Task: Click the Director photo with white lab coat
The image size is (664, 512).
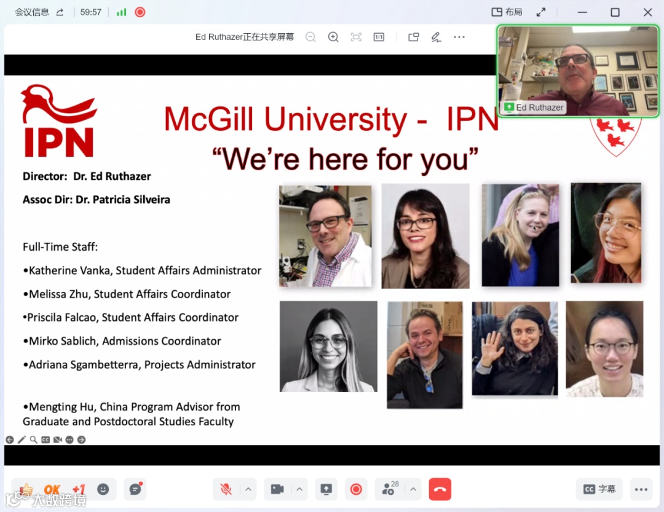Action: click(x=325, y=236)
